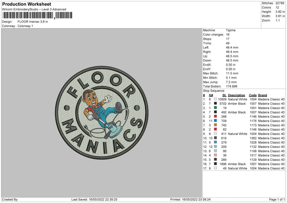Click the orange swatch in stop row 7
287x203 pixels.
[215, 125]
